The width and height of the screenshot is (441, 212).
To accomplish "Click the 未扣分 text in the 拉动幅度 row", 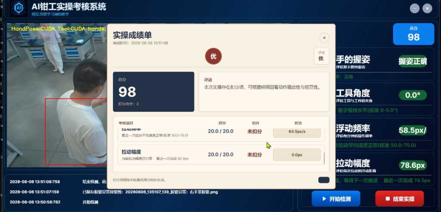I will (x=255, y=155).
